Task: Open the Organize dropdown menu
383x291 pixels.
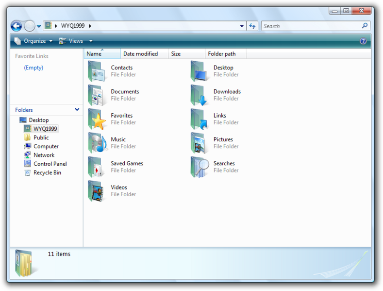Action: pyautogui.click(x=34, y=41)
